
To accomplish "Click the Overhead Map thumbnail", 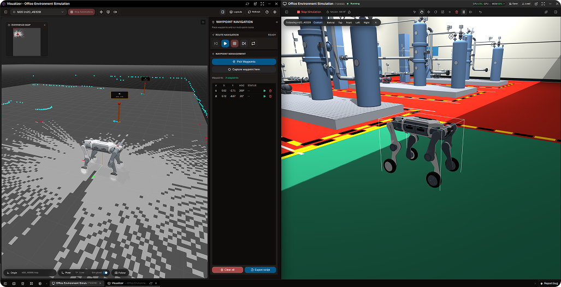I will [27, 42].
